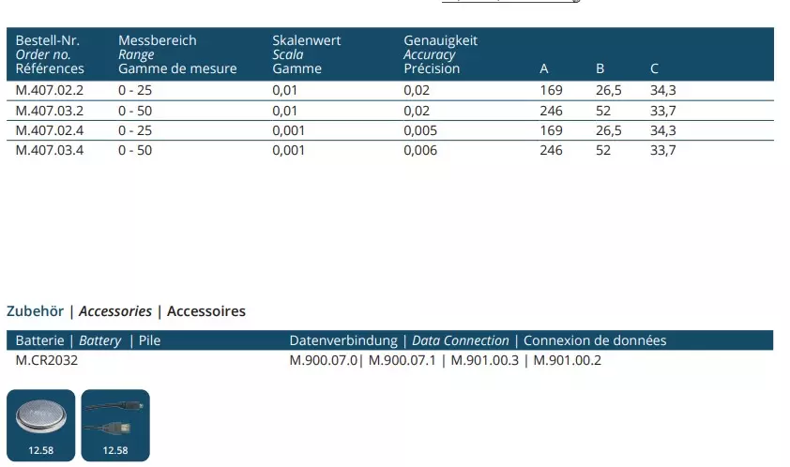Click the Batterie header label
Image resolution: width=790 pixels, height=467 pixels.
pyautogui.click(x=41, y=340)
